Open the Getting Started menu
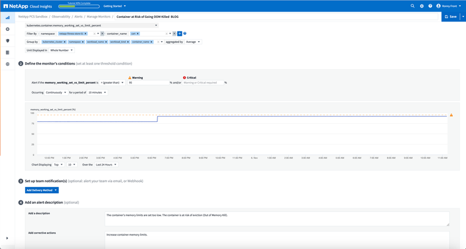This screenshot has height=249, width=466. click(x=114, y=6)
